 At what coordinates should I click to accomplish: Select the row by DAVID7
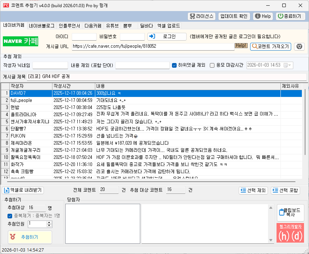[x=151, y=93]
